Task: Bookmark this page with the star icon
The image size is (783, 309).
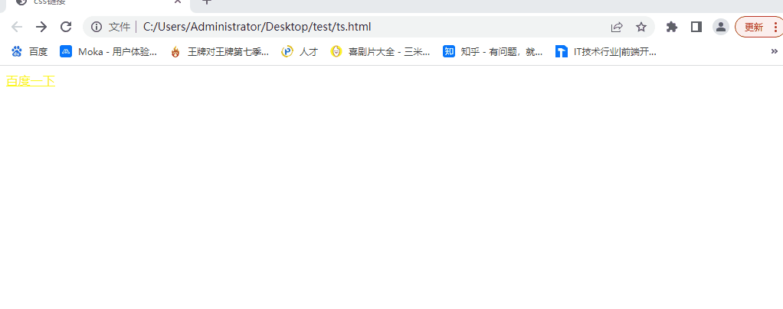Action: click(641, 27)
